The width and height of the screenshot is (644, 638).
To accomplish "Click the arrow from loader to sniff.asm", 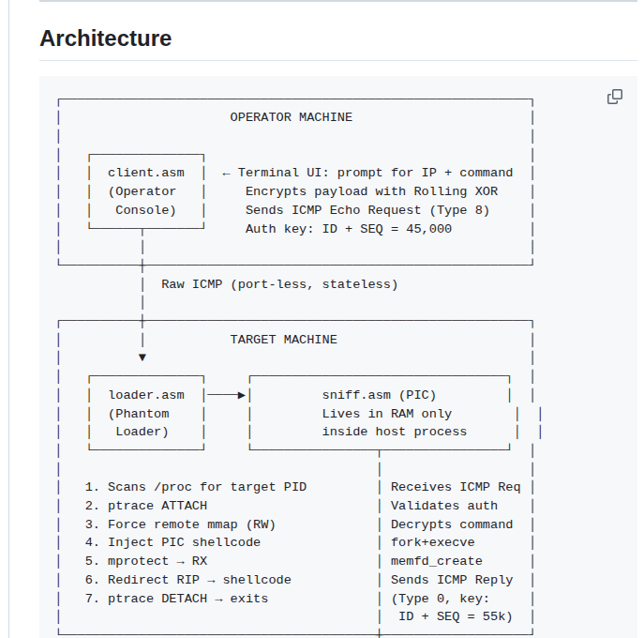I will [x=226, y=395].
